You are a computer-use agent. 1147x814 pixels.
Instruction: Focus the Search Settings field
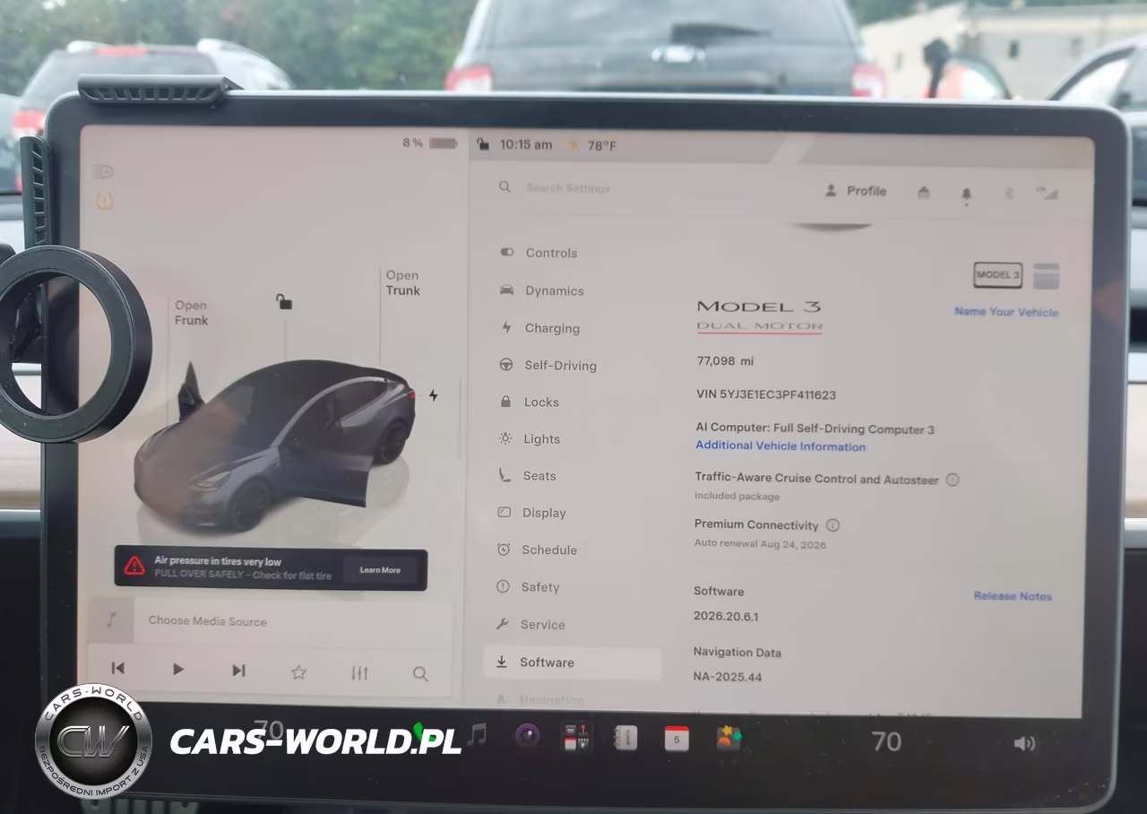pyautogui.click(x=568, y=188)
